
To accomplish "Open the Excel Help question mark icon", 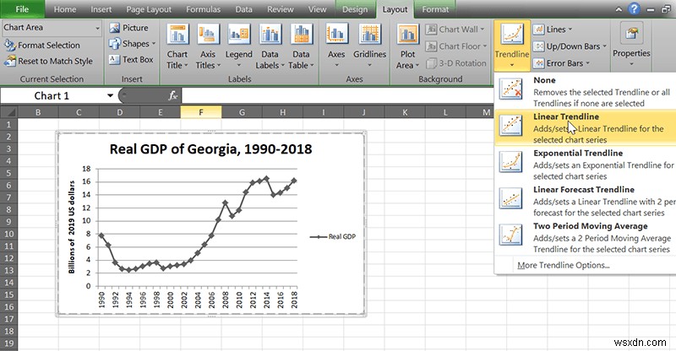I will pos(634,8).
